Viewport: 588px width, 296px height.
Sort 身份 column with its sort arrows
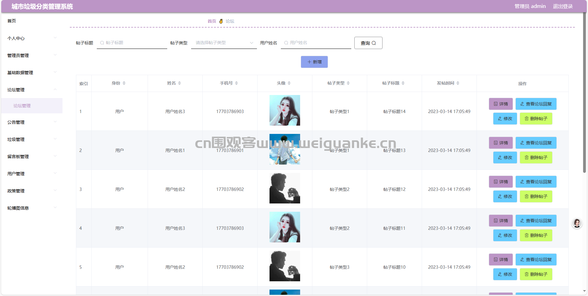[x=124, y=83]
